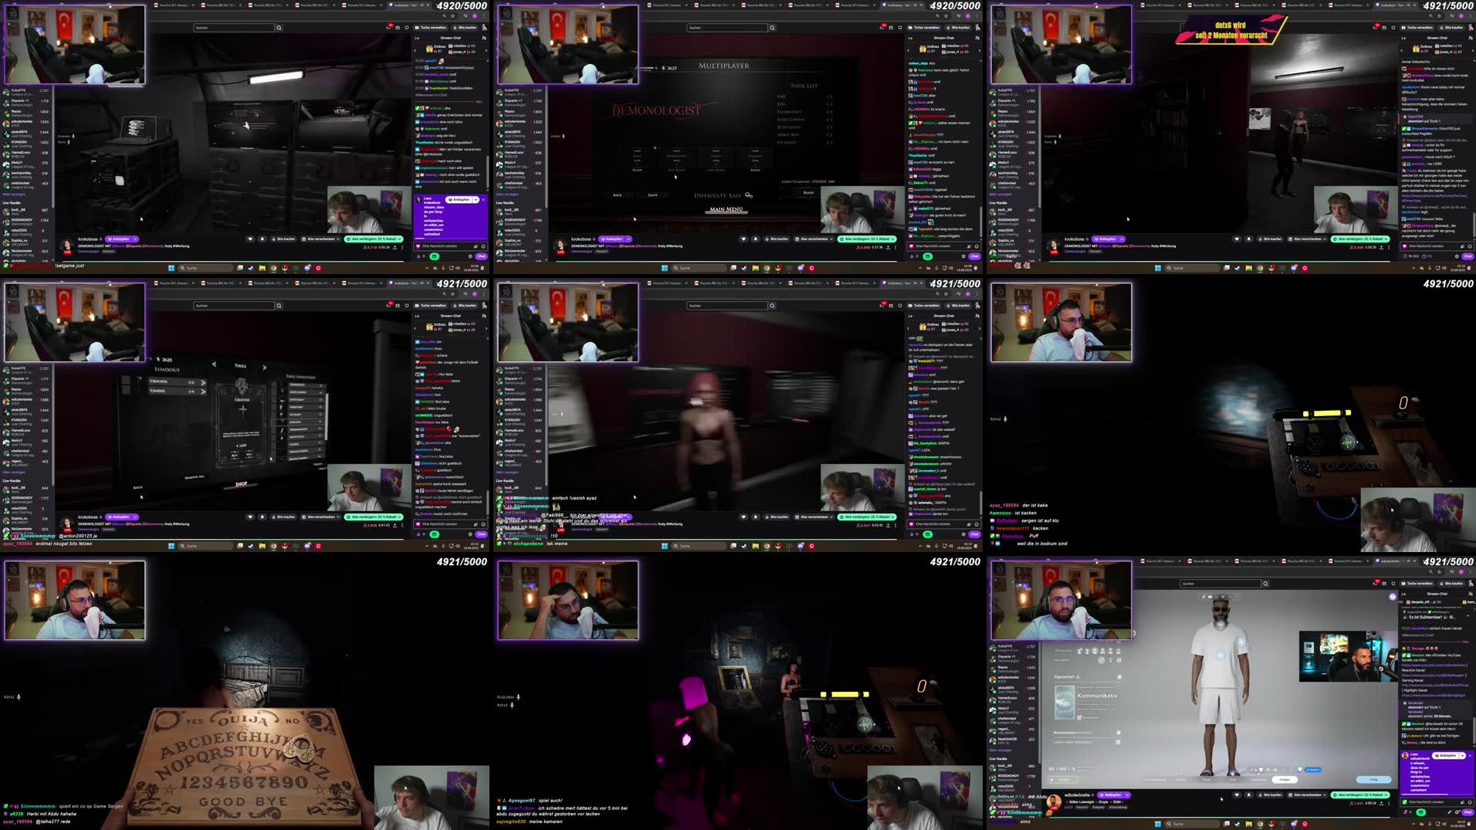Screen dimensions: 1476x830
Task: Click the difficulty gears icon beside Difficulty: Easy
Action: click(749, 195)
